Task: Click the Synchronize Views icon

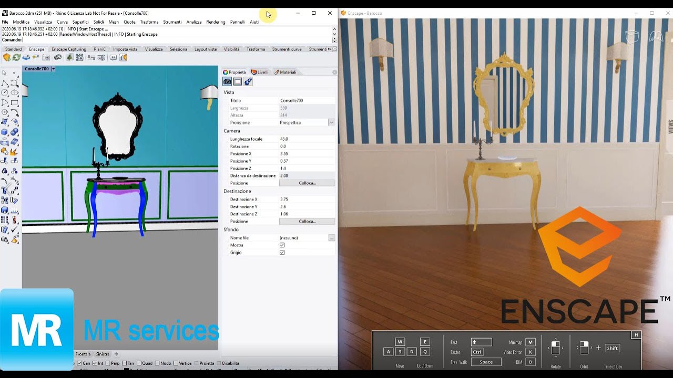Action: (x=26, y=57)
